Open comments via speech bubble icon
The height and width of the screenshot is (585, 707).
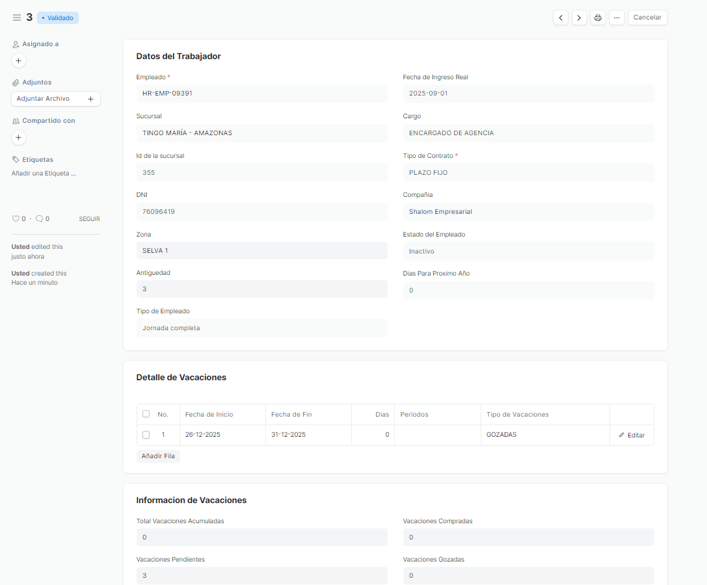coord(40,219)
